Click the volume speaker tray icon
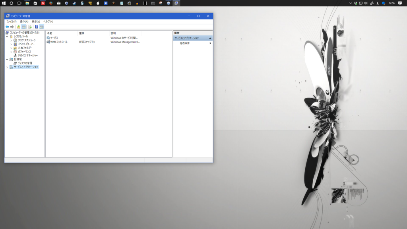 [366, 3]
